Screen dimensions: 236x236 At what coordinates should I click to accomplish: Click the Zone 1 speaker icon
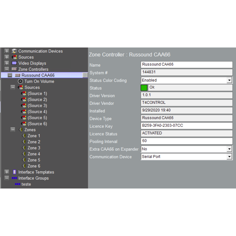24,136
